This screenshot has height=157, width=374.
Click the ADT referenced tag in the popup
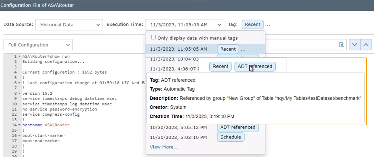tap(255, 66)
